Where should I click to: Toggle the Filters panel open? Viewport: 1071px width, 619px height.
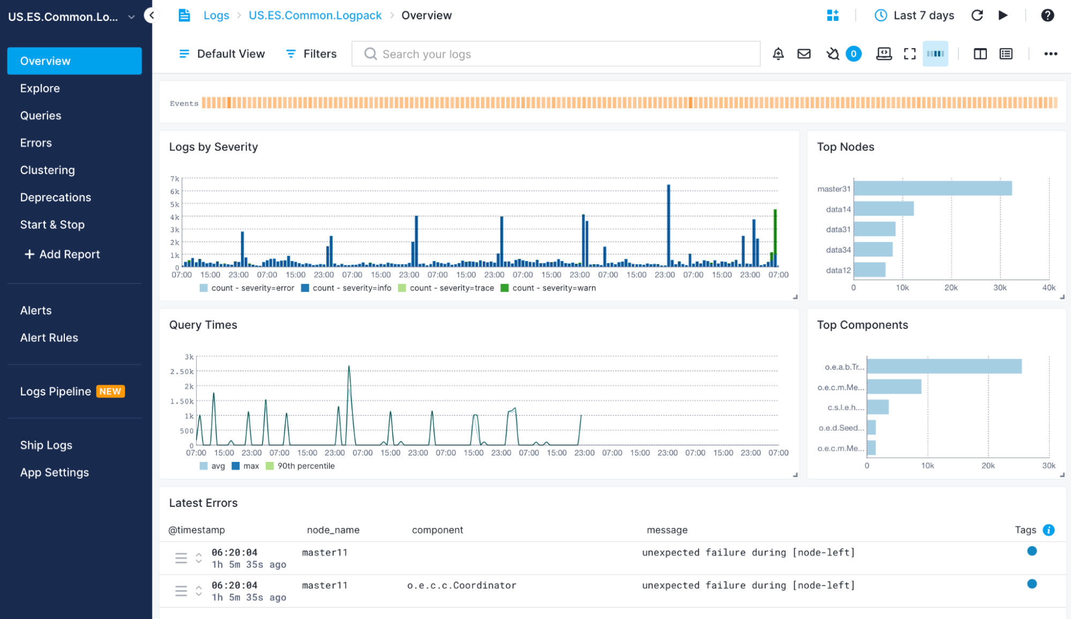(311, 53)
